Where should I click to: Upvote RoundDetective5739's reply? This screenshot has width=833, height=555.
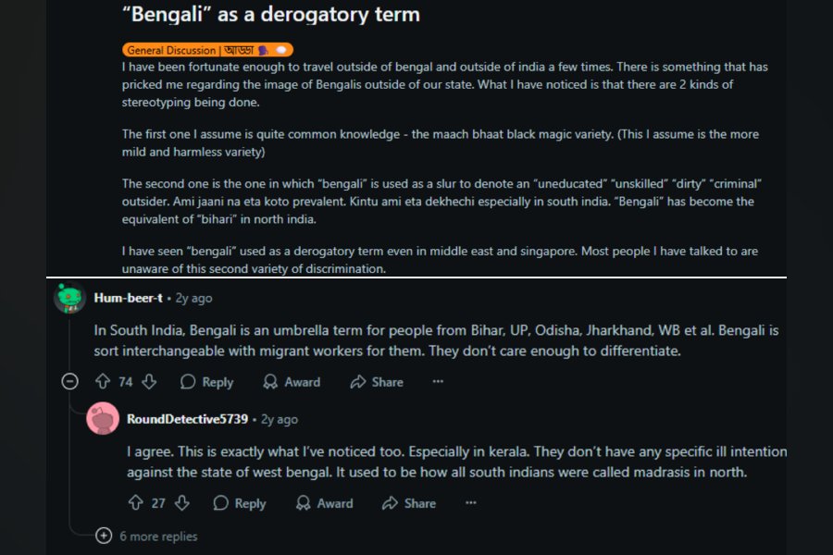pyautogui.click(x=135, y=503)
